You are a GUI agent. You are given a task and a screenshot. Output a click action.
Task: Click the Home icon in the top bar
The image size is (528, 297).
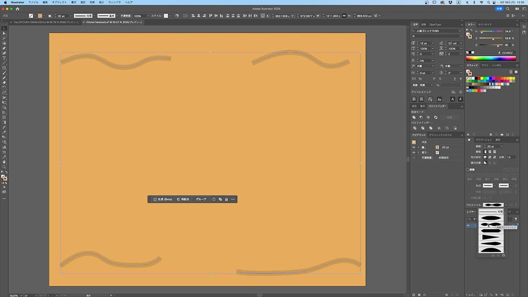(18, 9)
